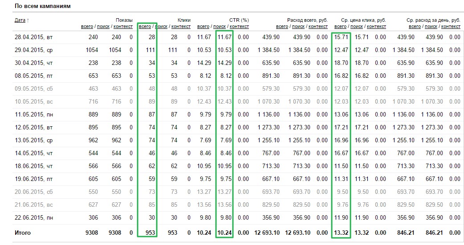Click the Итого label in the totals row
Image resolution: width=464 pixels, height=245 pixels.
coord(23,233)
